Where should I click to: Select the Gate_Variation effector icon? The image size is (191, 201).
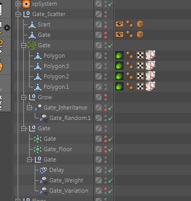tap(44, 191)
